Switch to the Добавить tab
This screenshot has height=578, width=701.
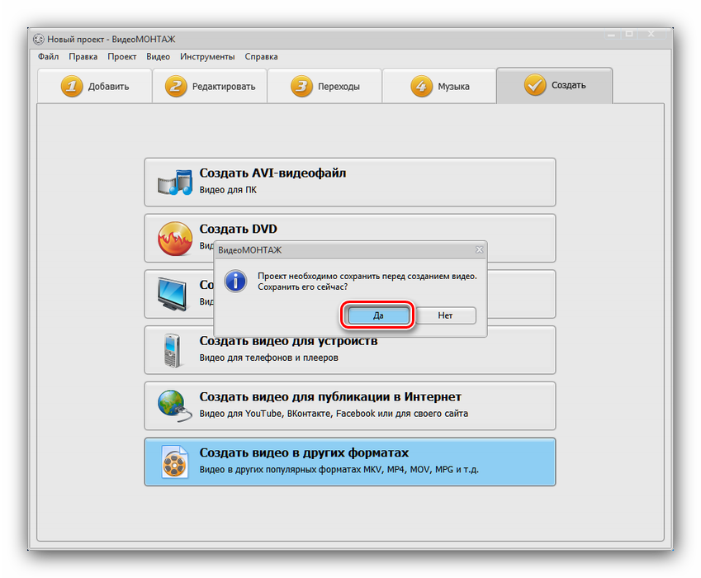[x=95, y=87]
